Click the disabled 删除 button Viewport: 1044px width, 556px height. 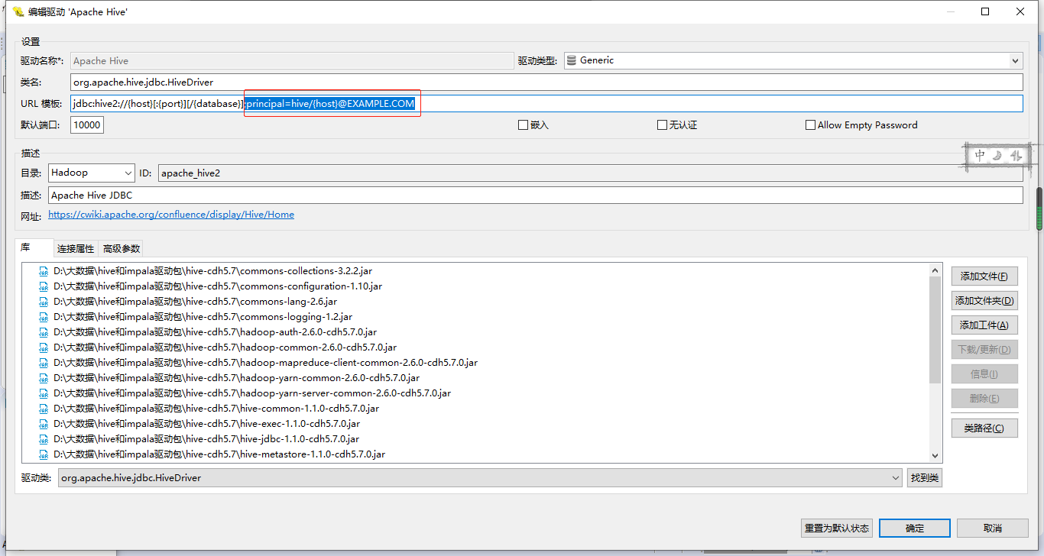[984, 399]
